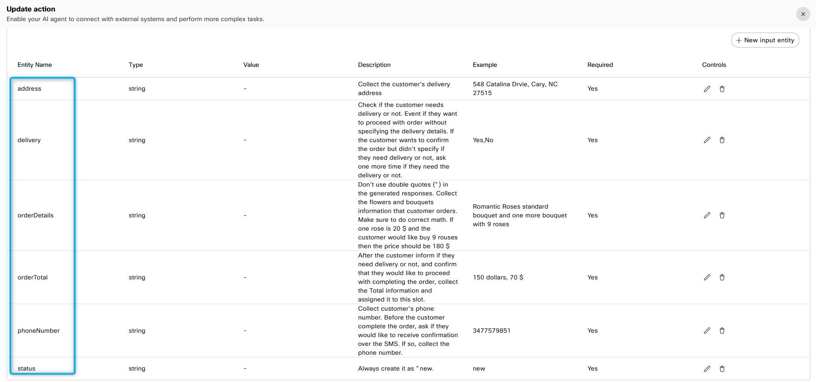
Task: Click the New input entity button
Action: pos(765,40)
